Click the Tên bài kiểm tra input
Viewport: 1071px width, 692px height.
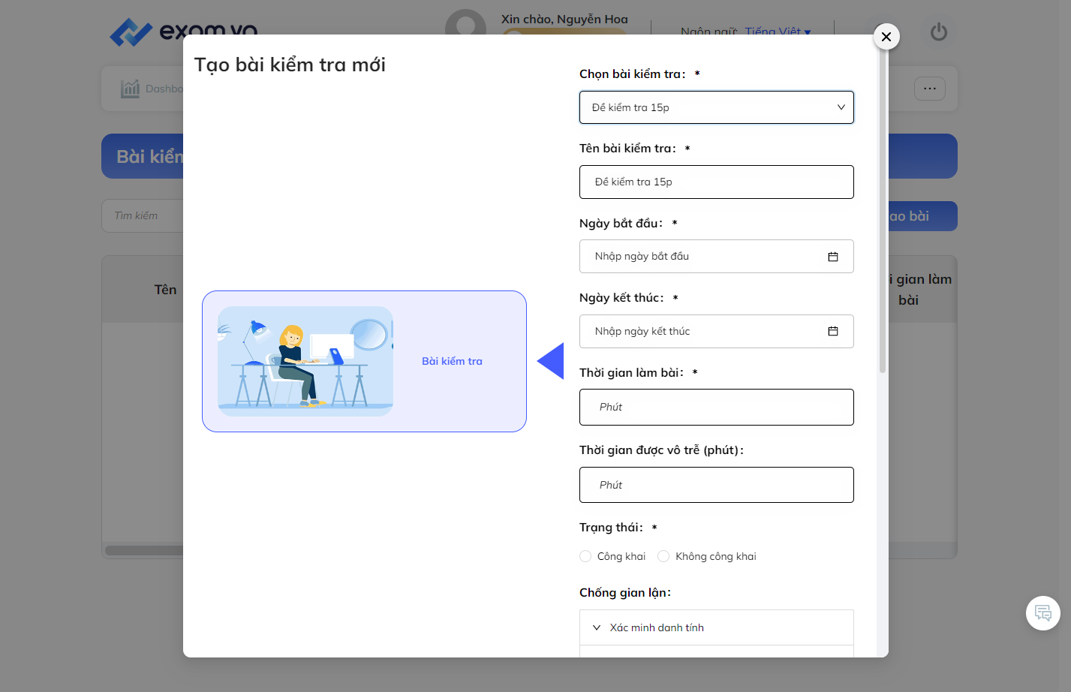(x=717, y=182)
